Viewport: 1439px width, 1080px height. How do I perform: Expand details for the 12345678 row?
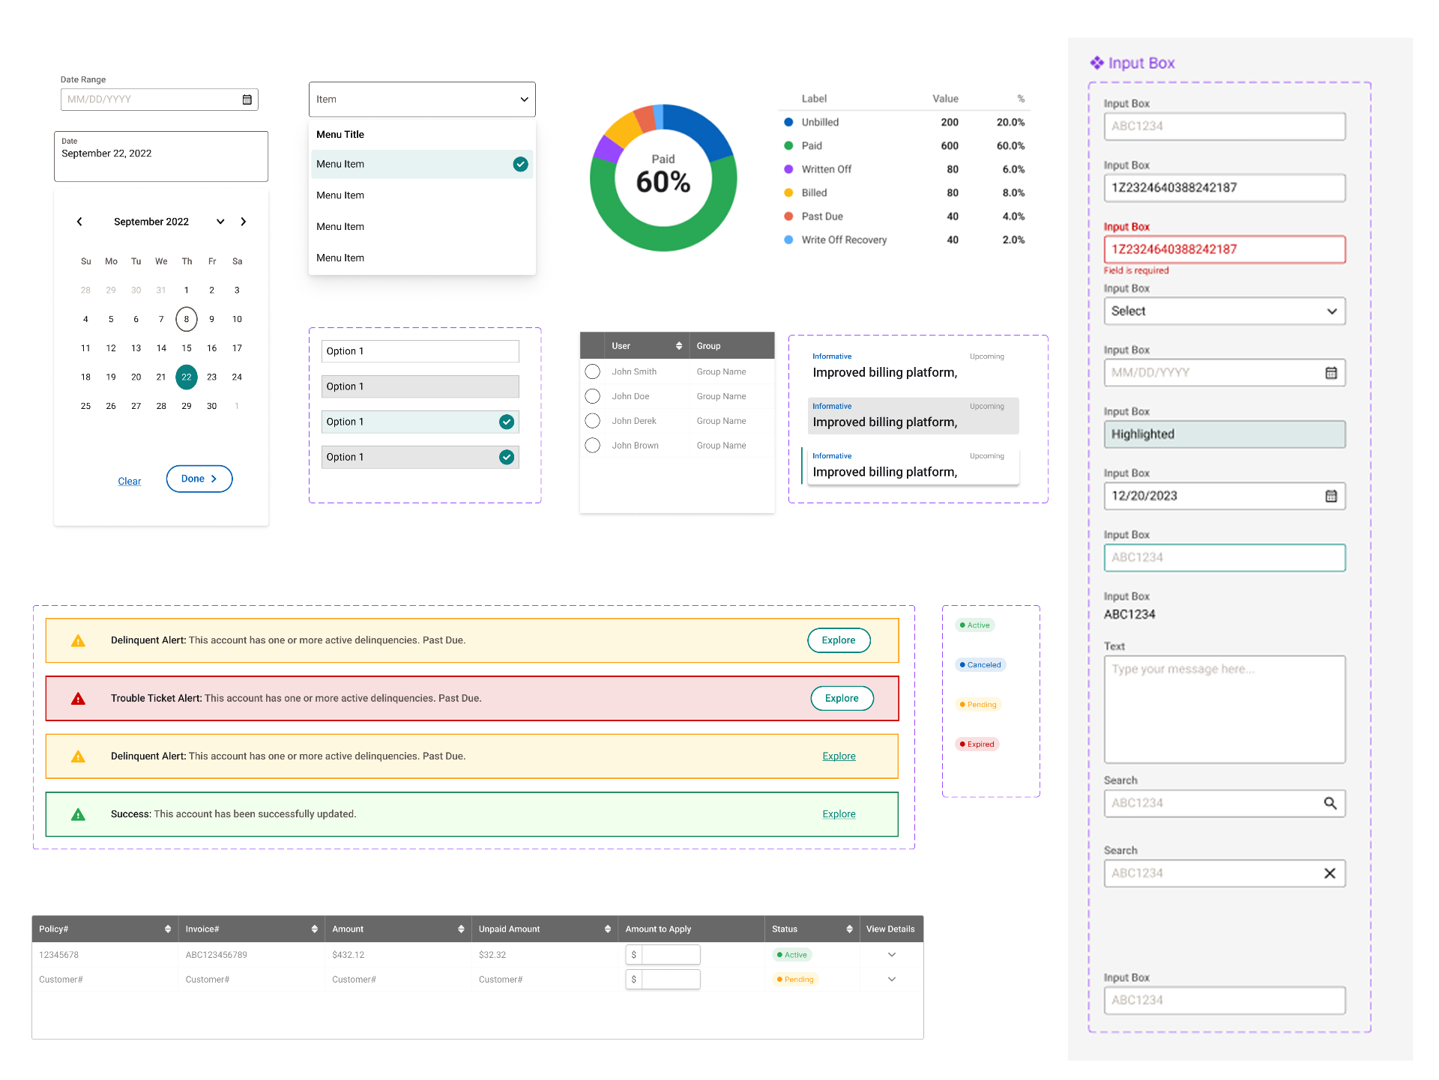(x=892, y=955)
